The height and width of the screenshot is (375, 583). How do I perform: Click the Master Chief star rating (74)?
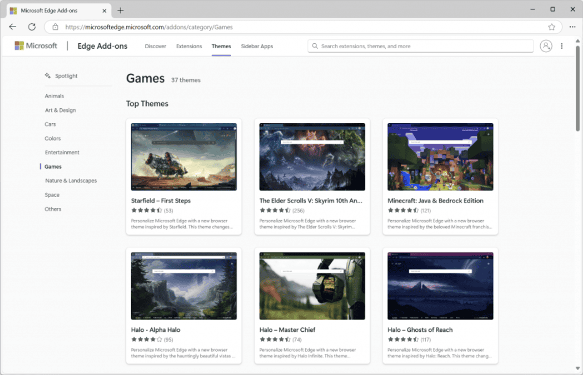(280, 339)
